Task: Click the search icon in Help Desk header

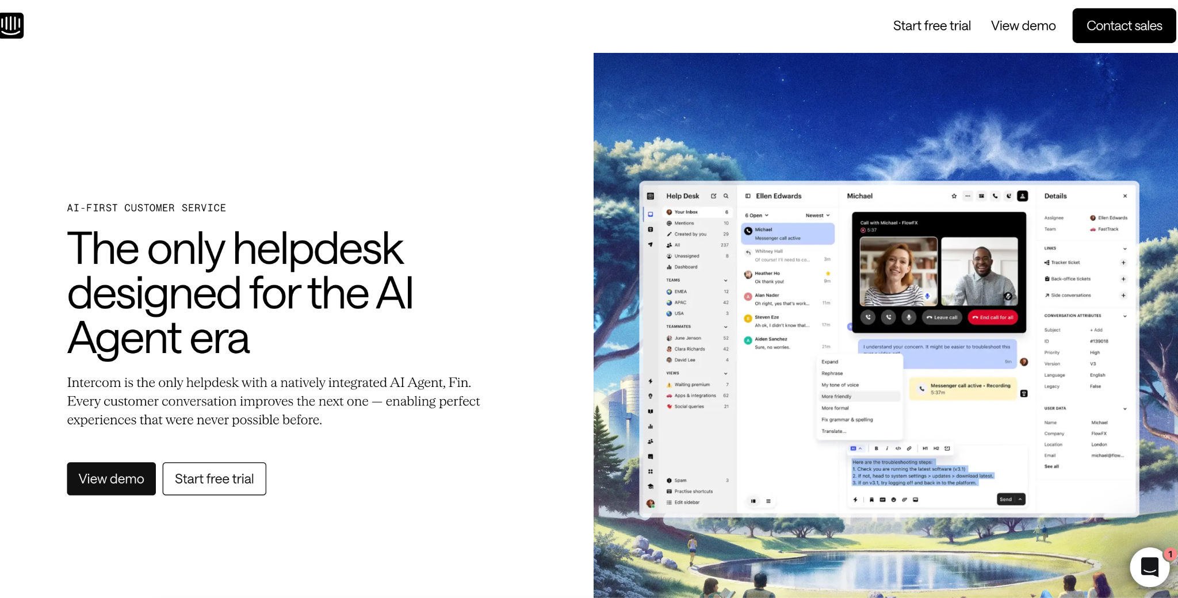Action: pyautogui.click(x=726, y=196)
